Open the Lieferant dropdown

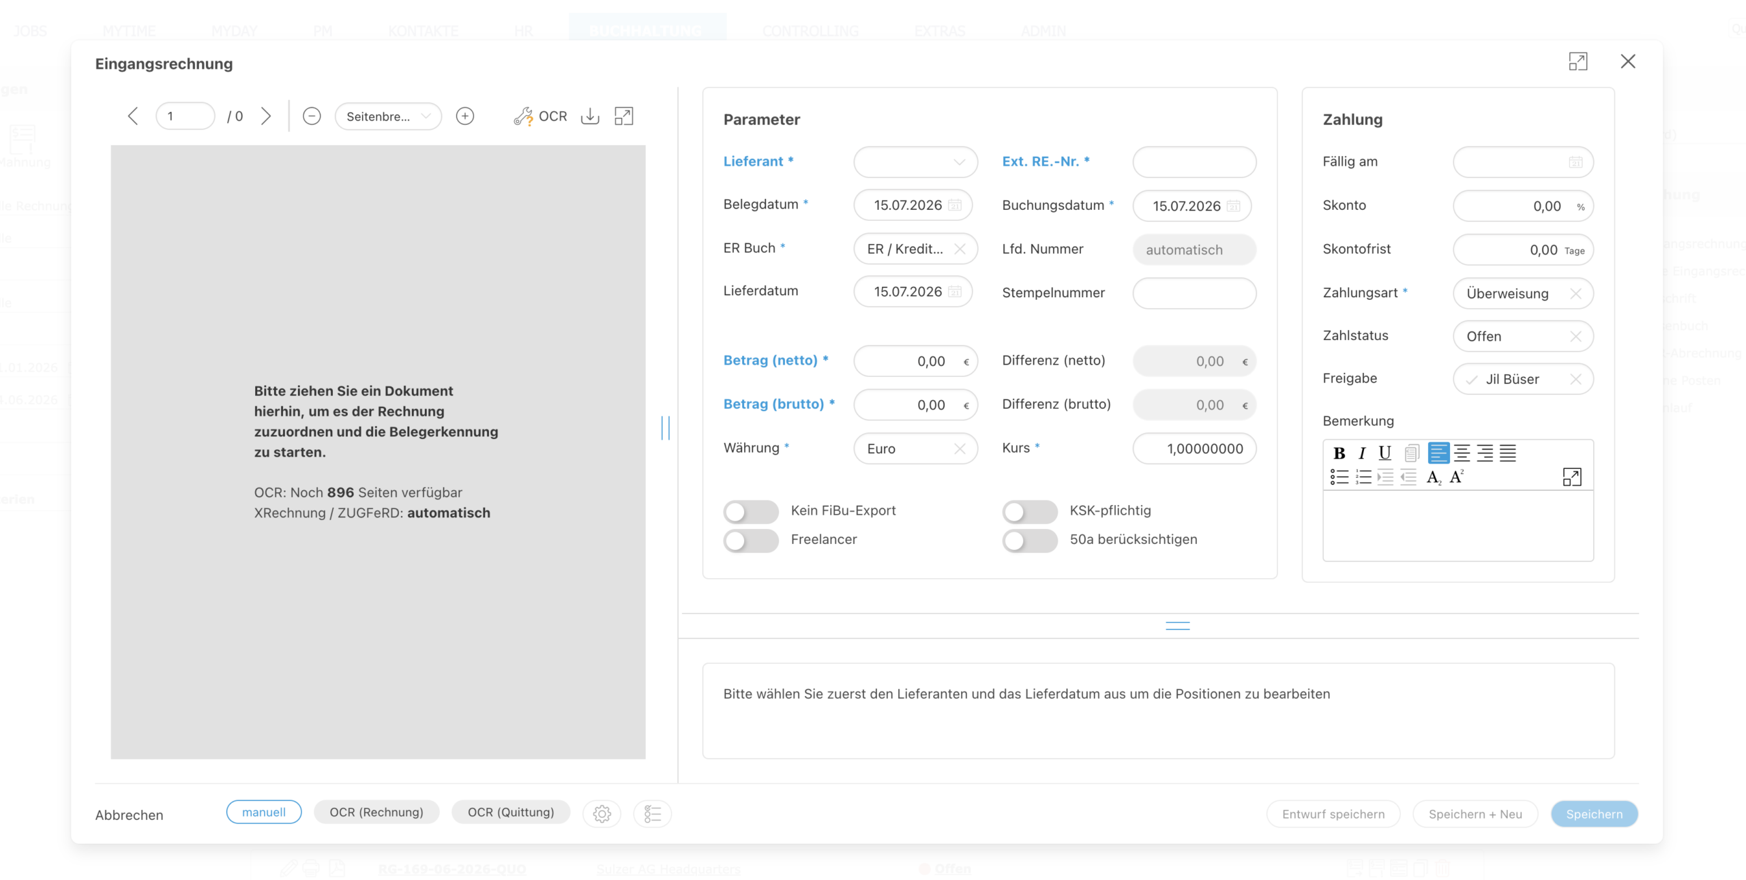[915, 162]
